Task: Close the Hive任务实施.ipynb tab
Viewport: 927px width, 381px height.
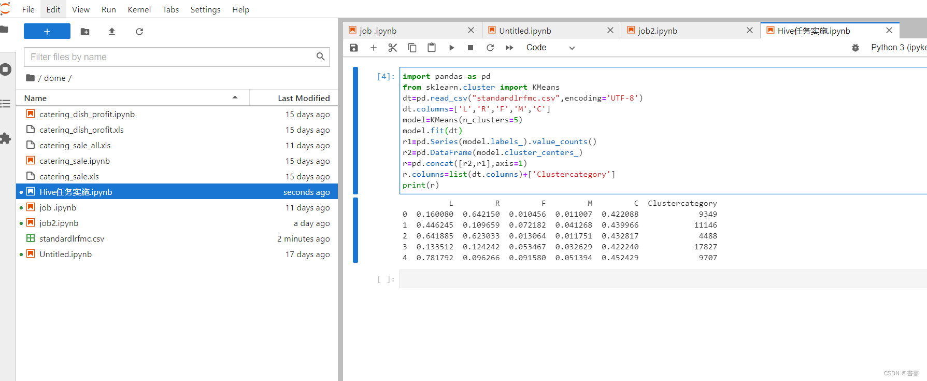Action: click(x=889, y=31)
